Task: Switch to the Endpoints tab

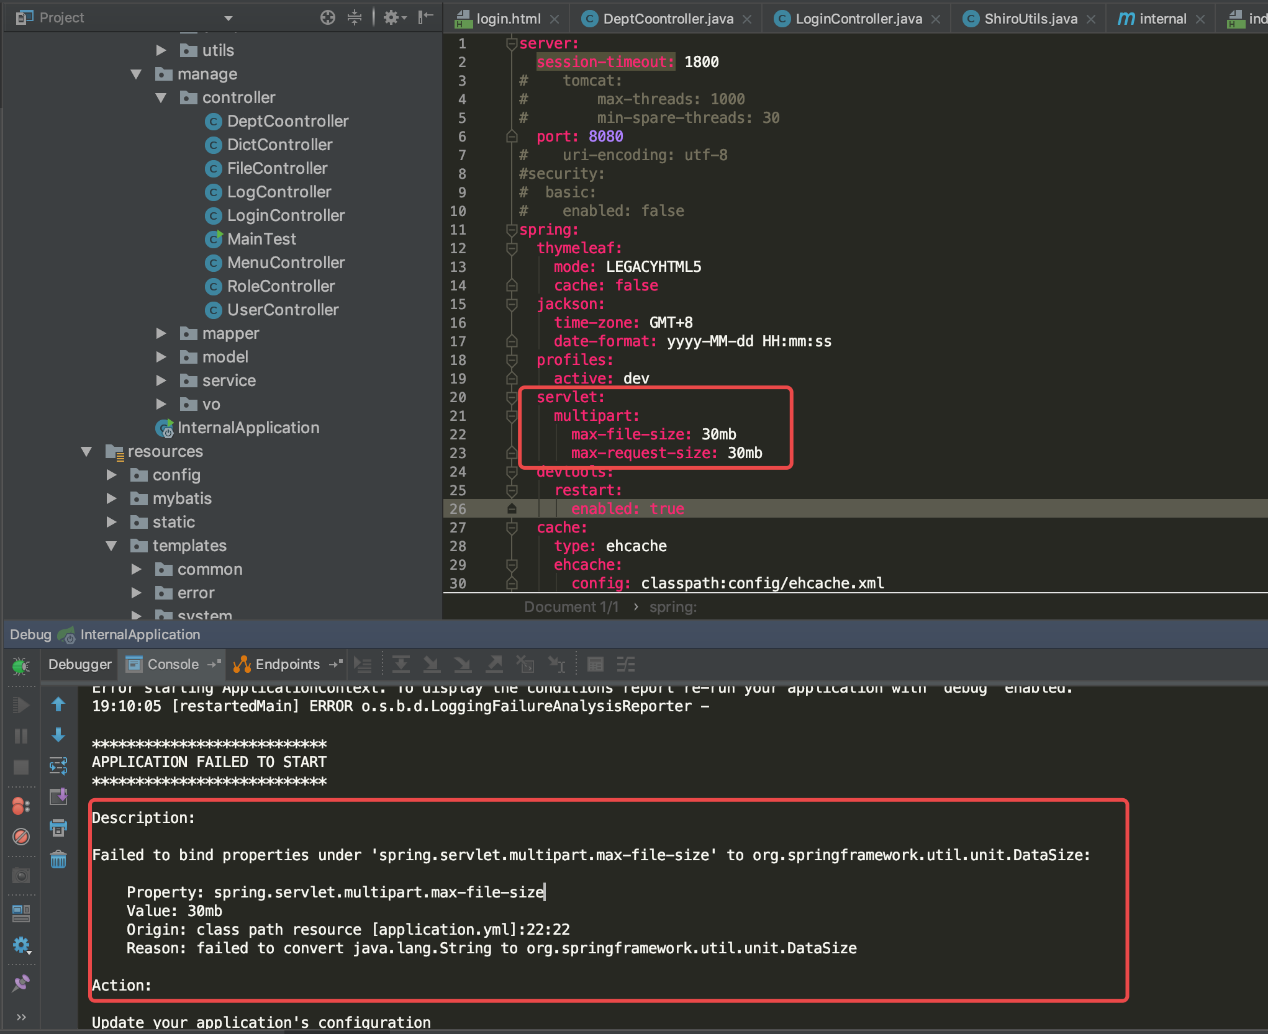Action: click(x=286, y=664)
